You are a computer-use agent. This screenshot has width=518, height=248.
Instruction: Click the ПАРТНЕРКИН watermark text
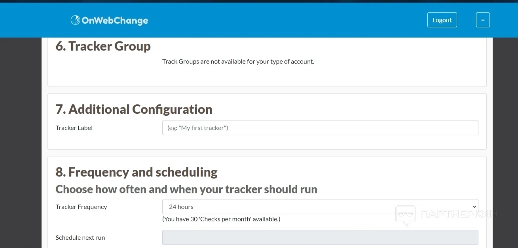coord(458,214)
